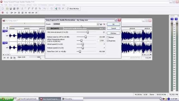Save the preset with floppy icon

[101, 24]
